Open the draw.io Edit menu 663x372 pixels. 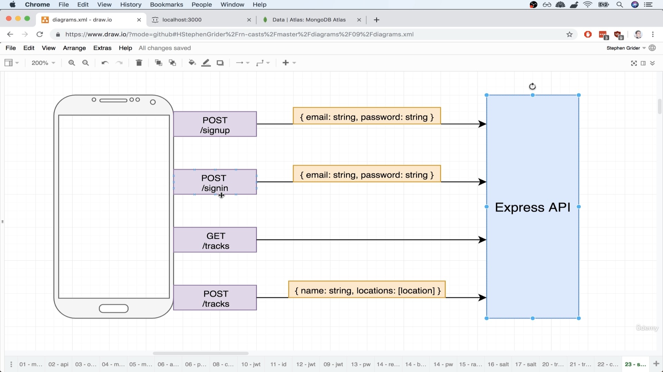pos(29,48)
